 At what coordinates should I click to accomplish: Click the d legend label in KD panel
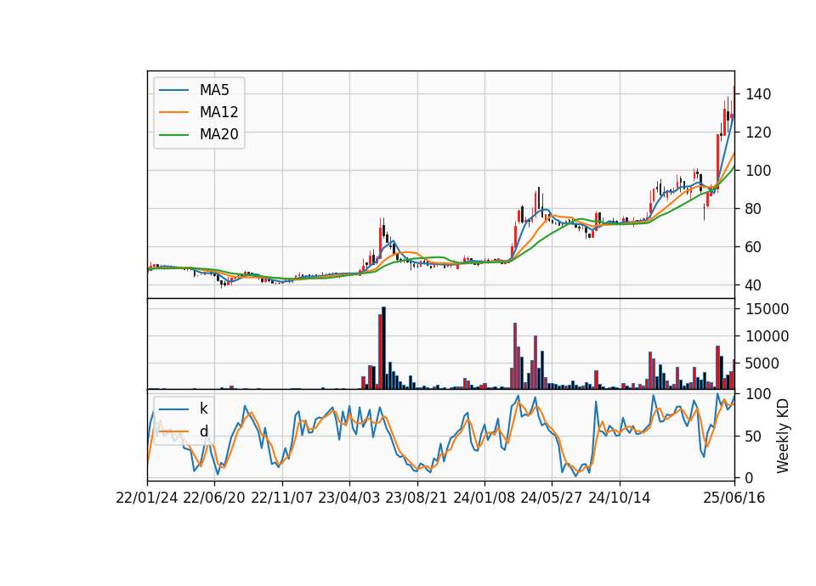coord(203,431)
